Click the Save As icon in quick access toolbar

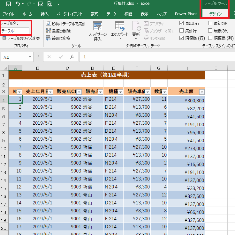(x=40, y=4)
